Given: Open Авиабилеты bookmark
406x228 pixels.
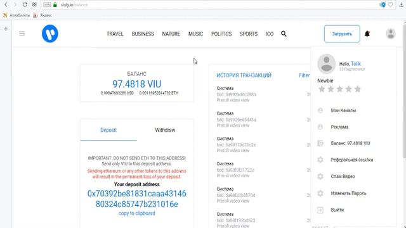Looking at the screenshot, I should click(16, 15).
